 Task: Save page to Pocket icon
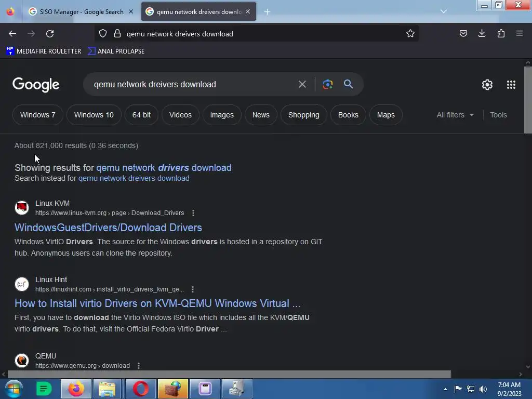(463, 34)
